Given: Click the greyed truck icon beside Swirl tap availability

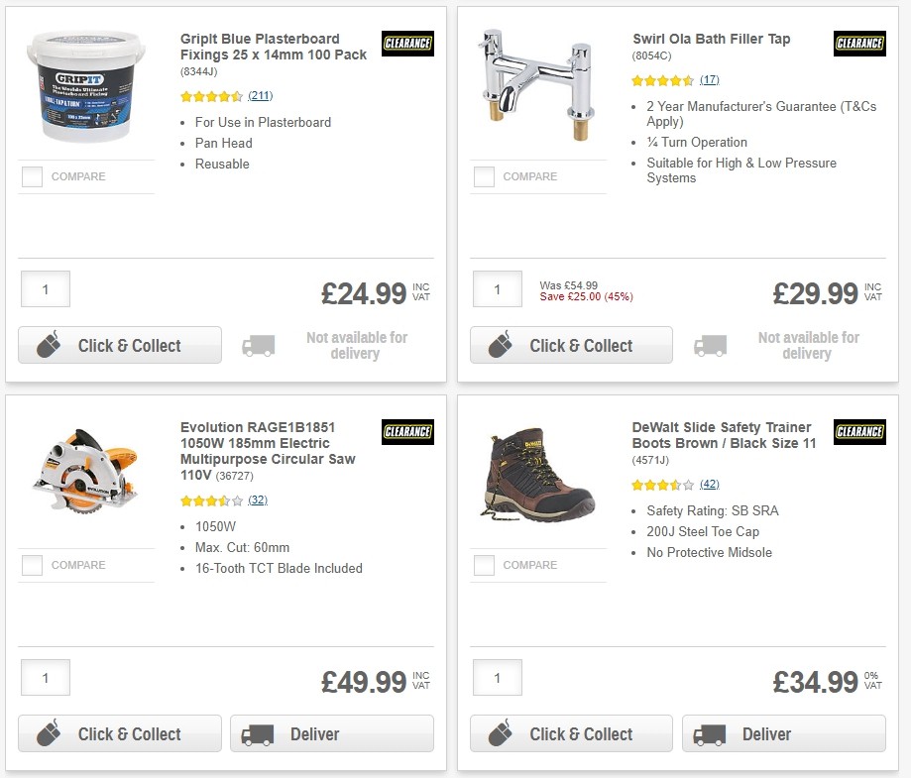Looking at the screenshot, I should [x=711, y=345].
